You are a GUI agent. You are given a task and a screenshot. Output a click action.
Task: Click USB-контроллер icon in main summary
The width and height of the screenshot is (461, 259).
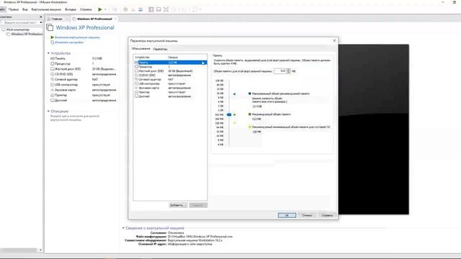point(52,85)
